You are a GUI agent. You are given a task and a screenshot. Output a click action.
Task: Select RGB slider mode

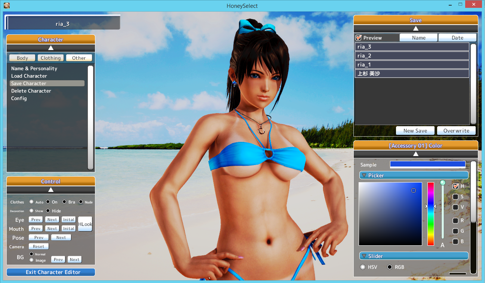(x=390, y=267)
